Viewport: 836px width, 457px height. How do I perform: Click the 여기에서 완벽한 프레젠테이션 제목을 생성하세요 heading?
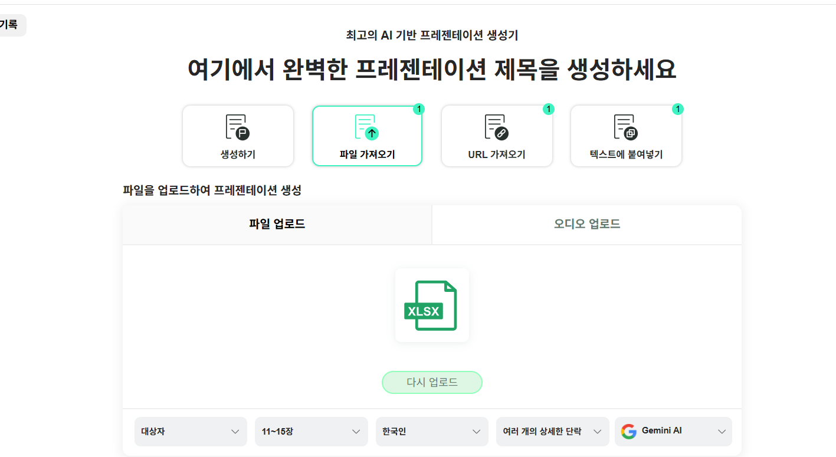click(432, 70)
